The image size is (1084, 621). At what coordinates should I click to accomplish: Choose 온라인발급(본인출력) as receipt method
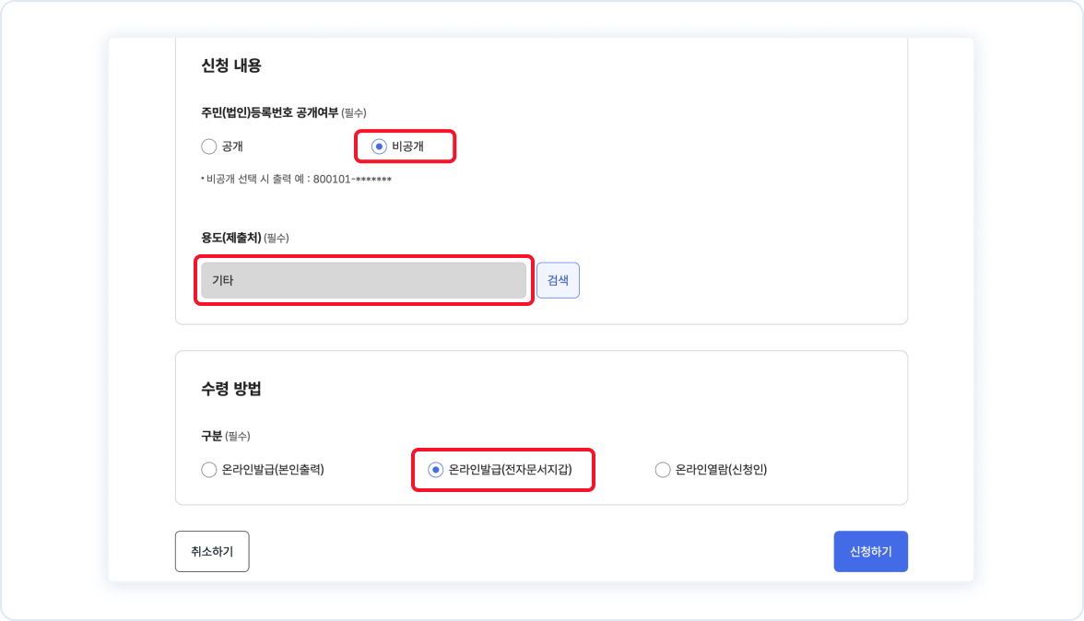click(207, 470)
